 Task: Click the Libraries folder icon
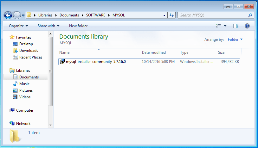click(12, 71)
